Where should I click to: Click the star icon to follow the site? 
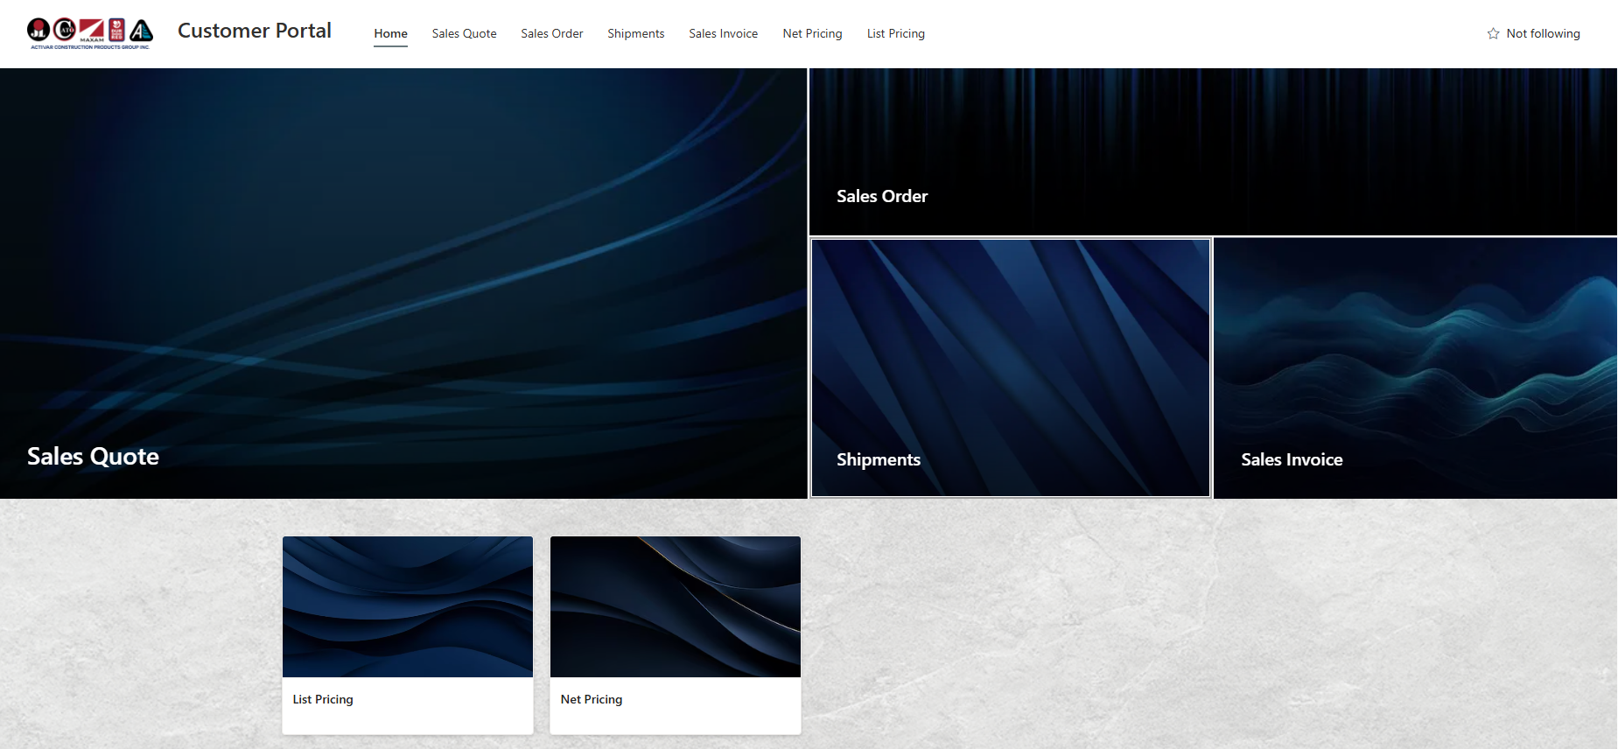click(x=1493, y=34)
